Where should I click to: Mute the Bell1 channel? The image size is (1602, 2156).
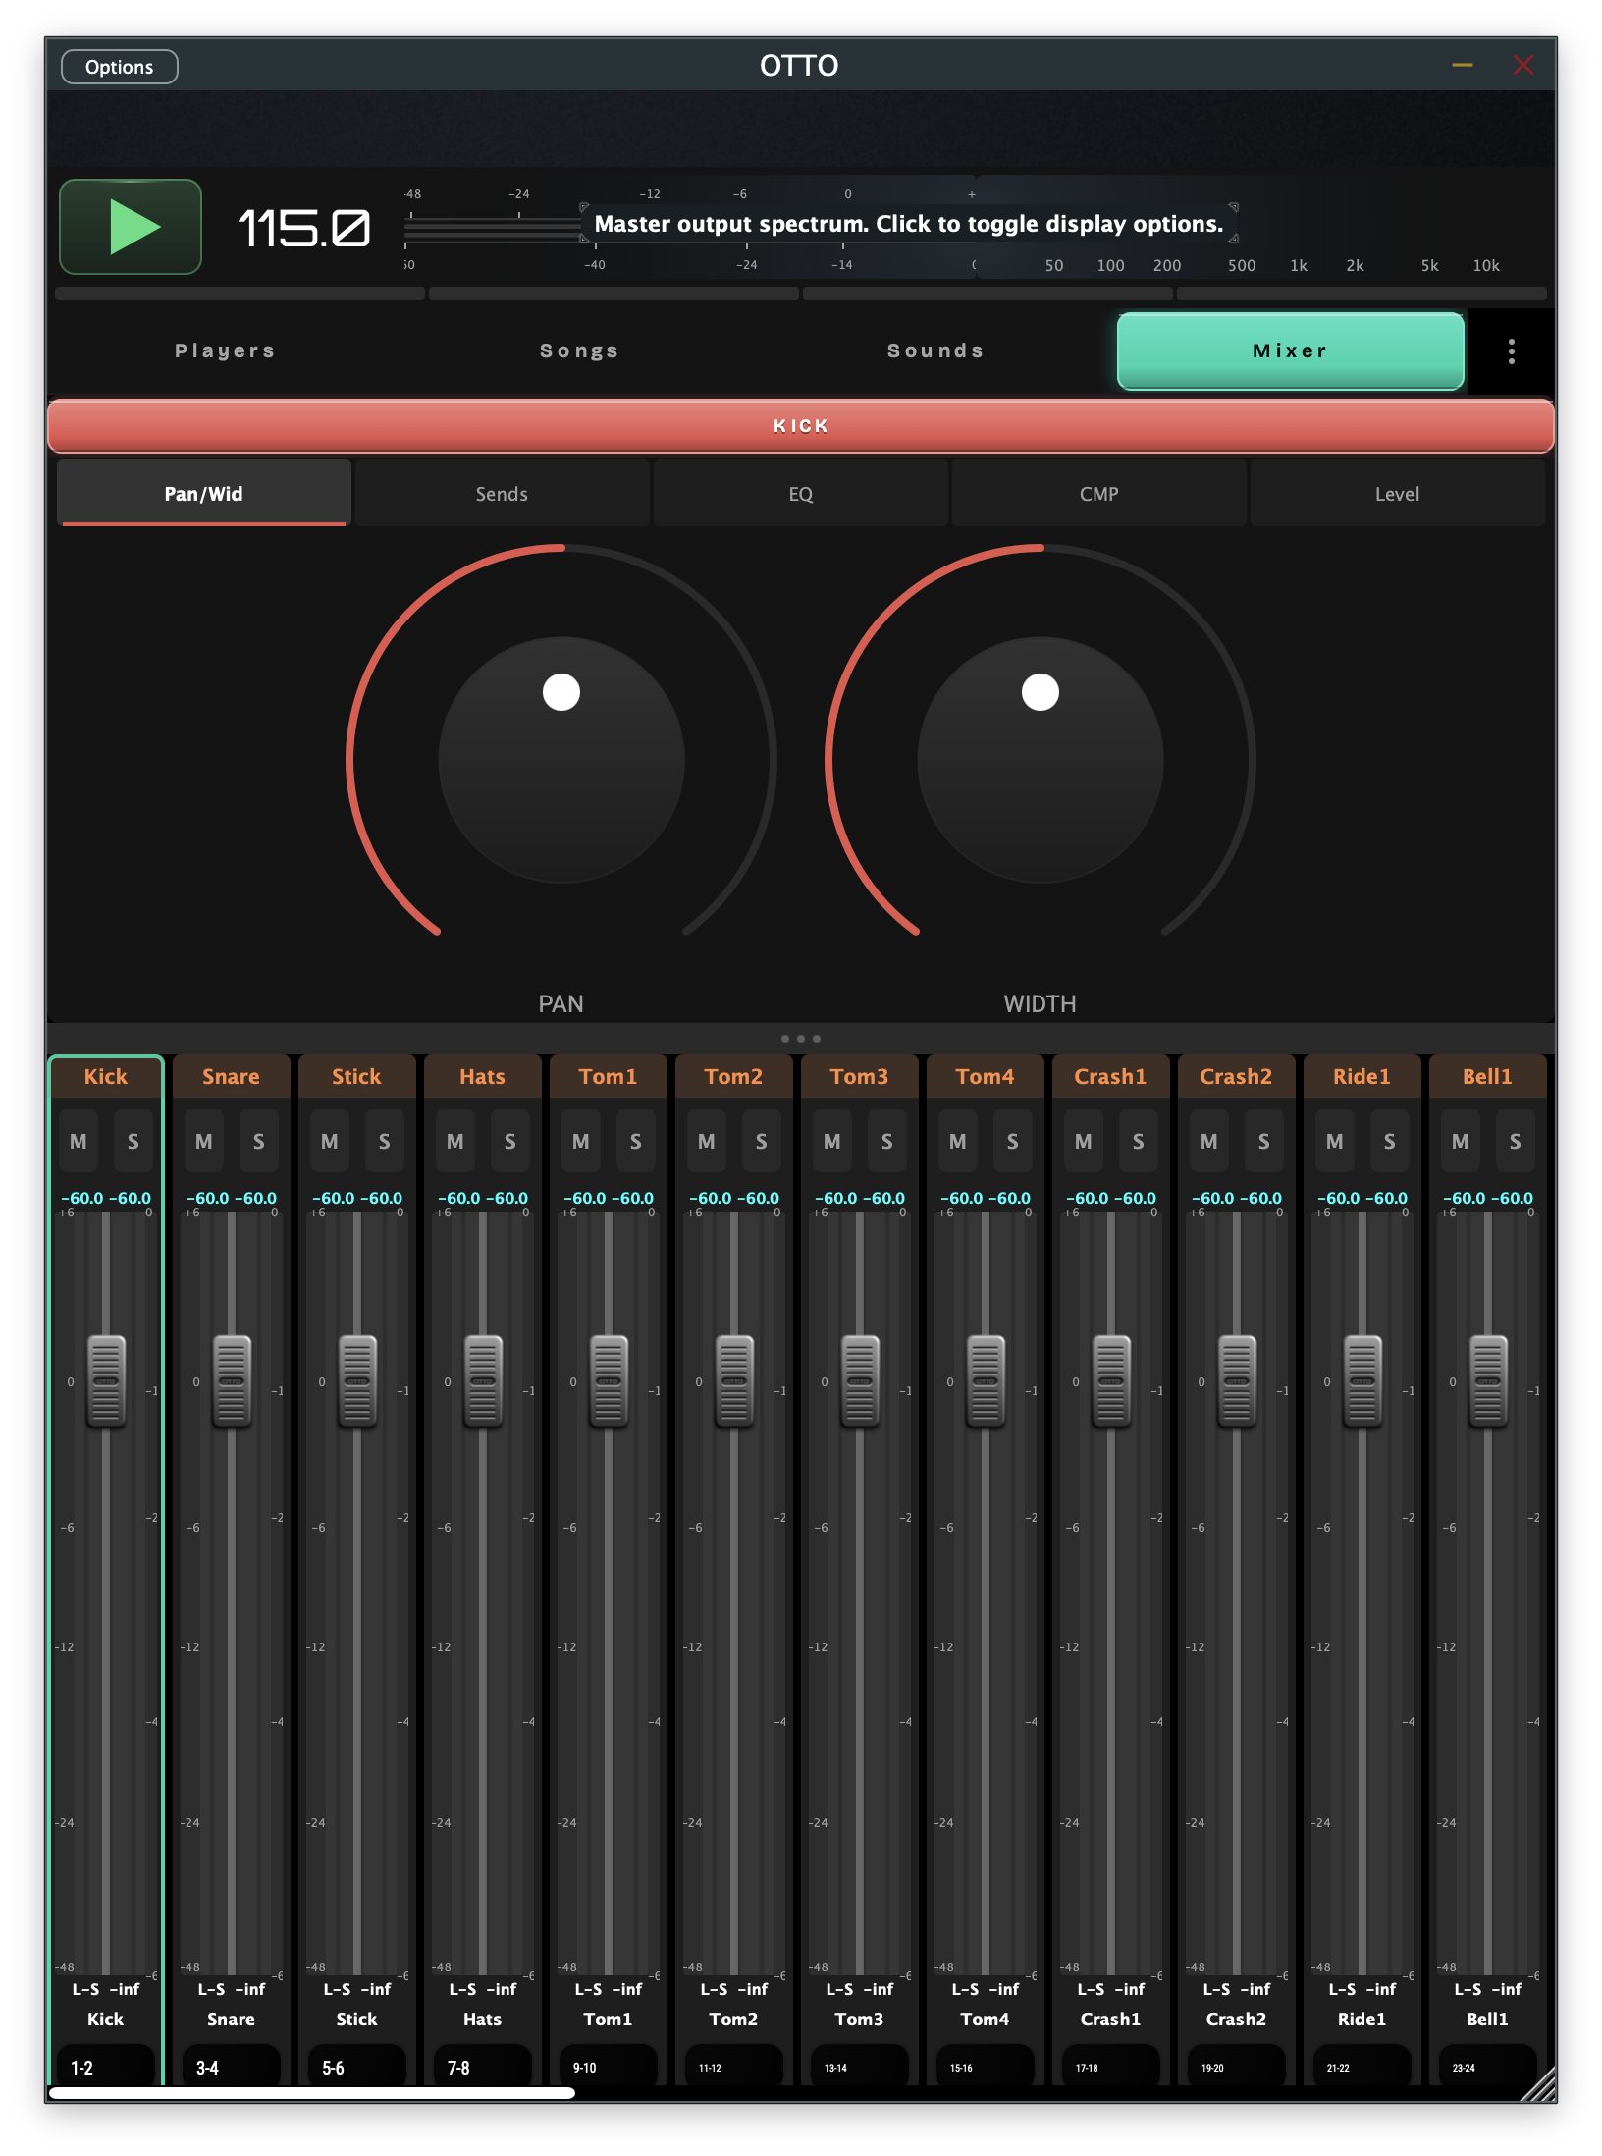pyautogui.click(x=1461, y=1141)
